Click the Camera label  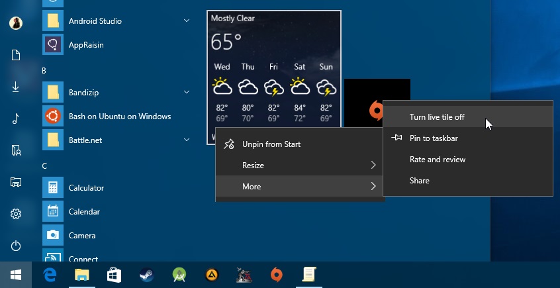coord(82,236)
